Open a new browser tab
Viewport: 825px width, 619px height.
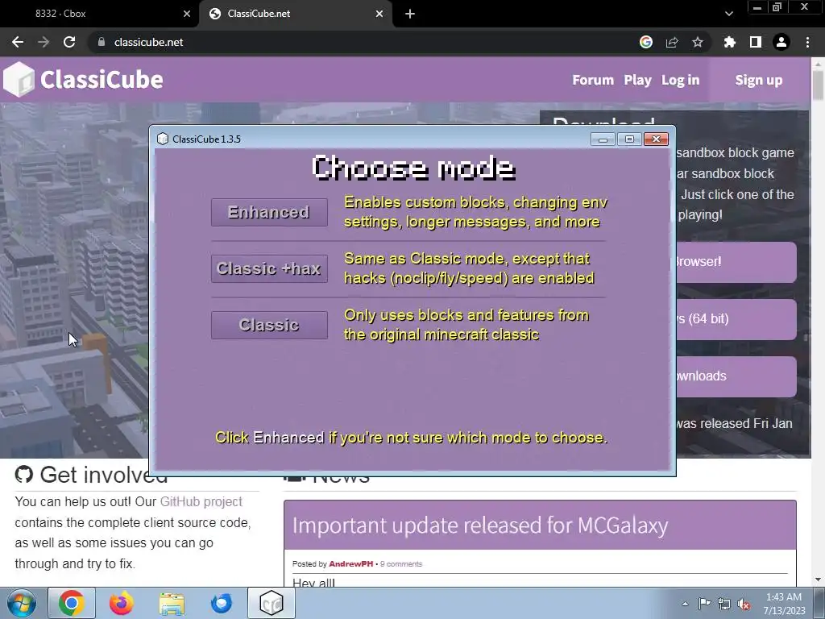pyautogui.click(x=410, y=14)
